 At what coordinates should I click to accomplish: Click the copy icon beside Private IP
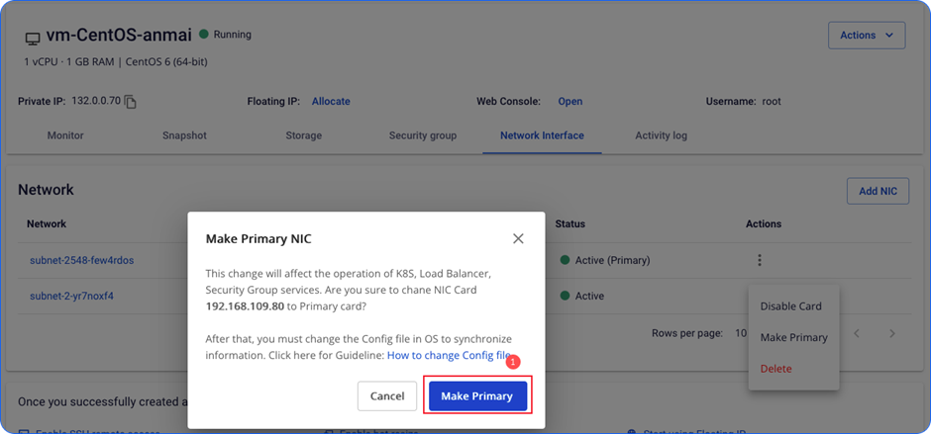(x=130, y=102)
